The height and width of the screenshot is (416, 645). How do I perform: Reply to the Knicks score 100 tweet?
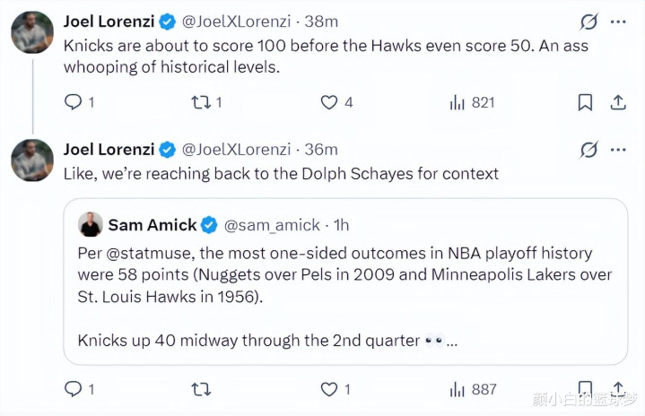coord(79,102)
